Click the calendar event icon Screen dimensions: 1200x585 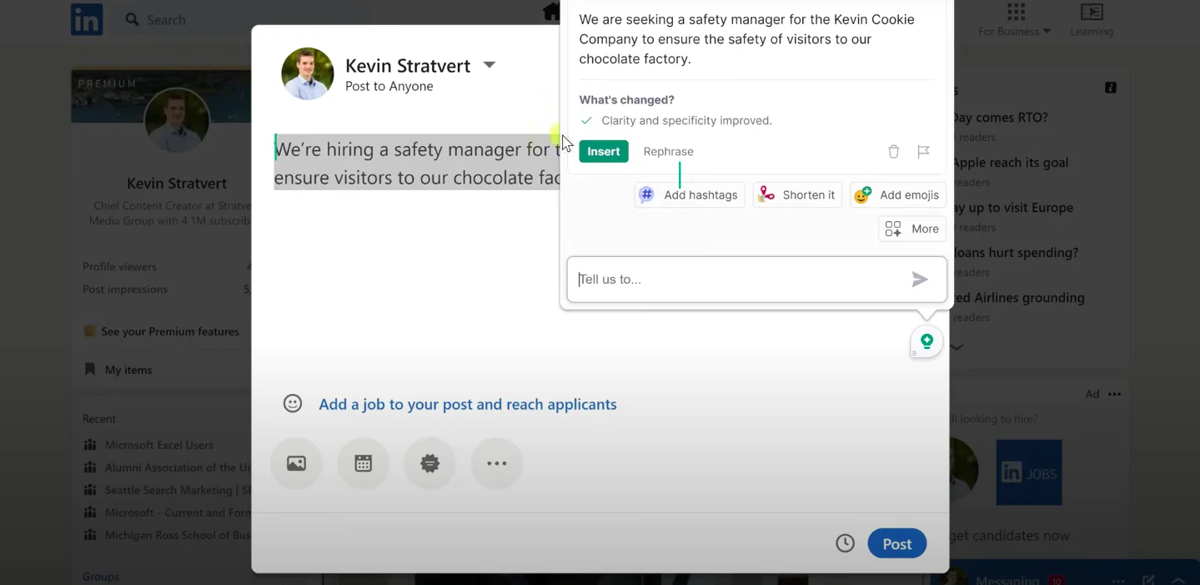click(363, 463)
